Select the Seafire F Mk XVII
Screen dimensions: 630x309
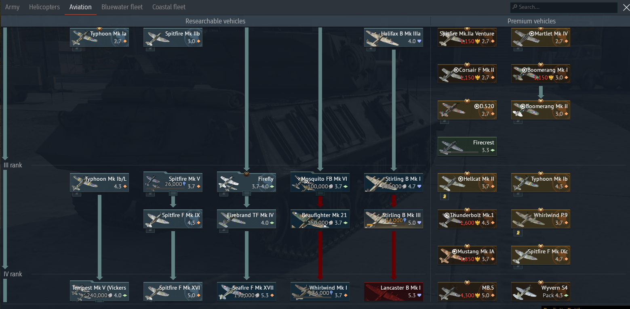247,291
